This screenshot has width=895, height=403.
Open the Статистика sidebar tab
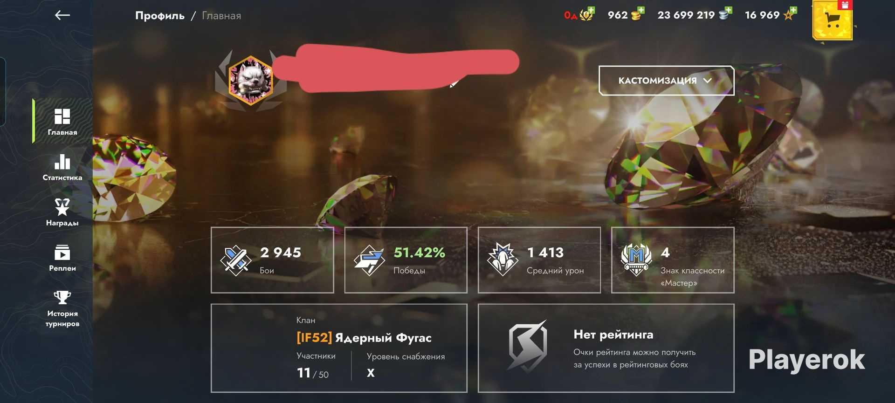click(x=62, y=168)
